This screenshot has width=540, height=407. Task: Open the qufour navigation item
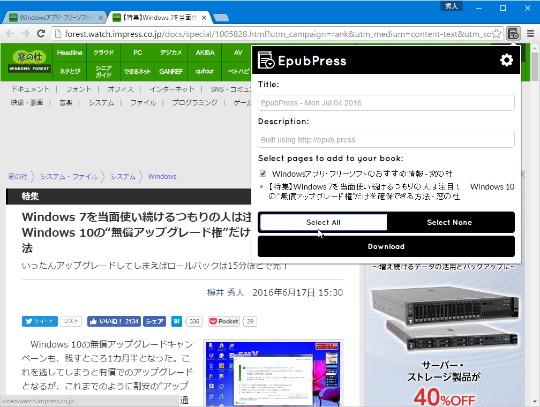pos(205,72)
